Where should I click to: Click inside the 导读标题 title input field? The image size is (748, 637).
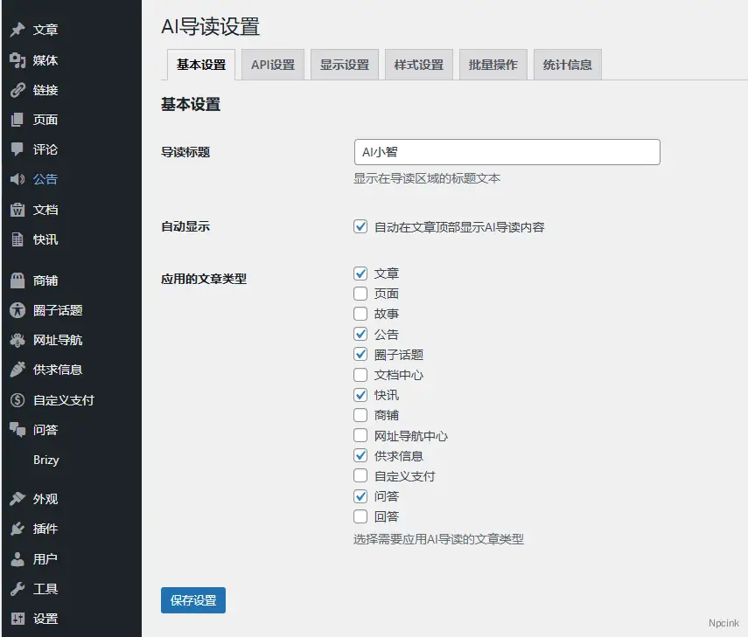pyautogui.click(x=507, y=151)
